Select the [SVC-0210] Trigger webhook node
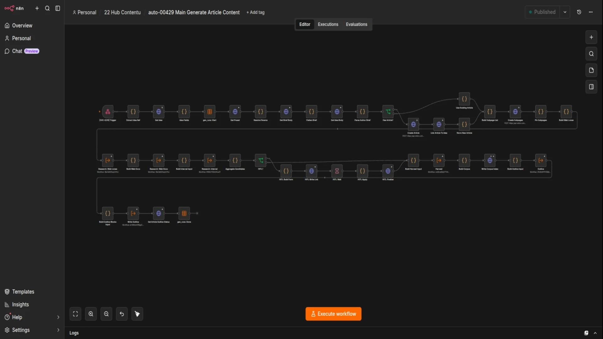The height and width of the screenshot is (339, 603). (108, 112)
